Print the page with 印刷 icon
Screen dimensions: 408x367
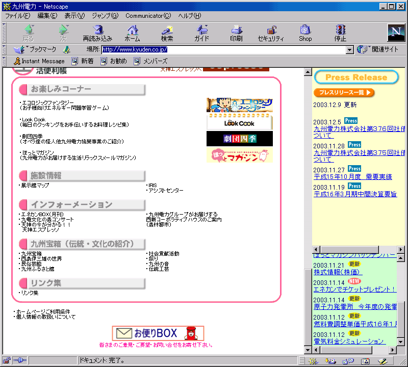click(236, 33)
